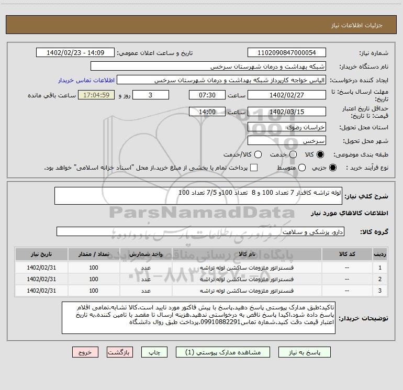Click the quantity 100 in row 1

(x=94, y=268)
